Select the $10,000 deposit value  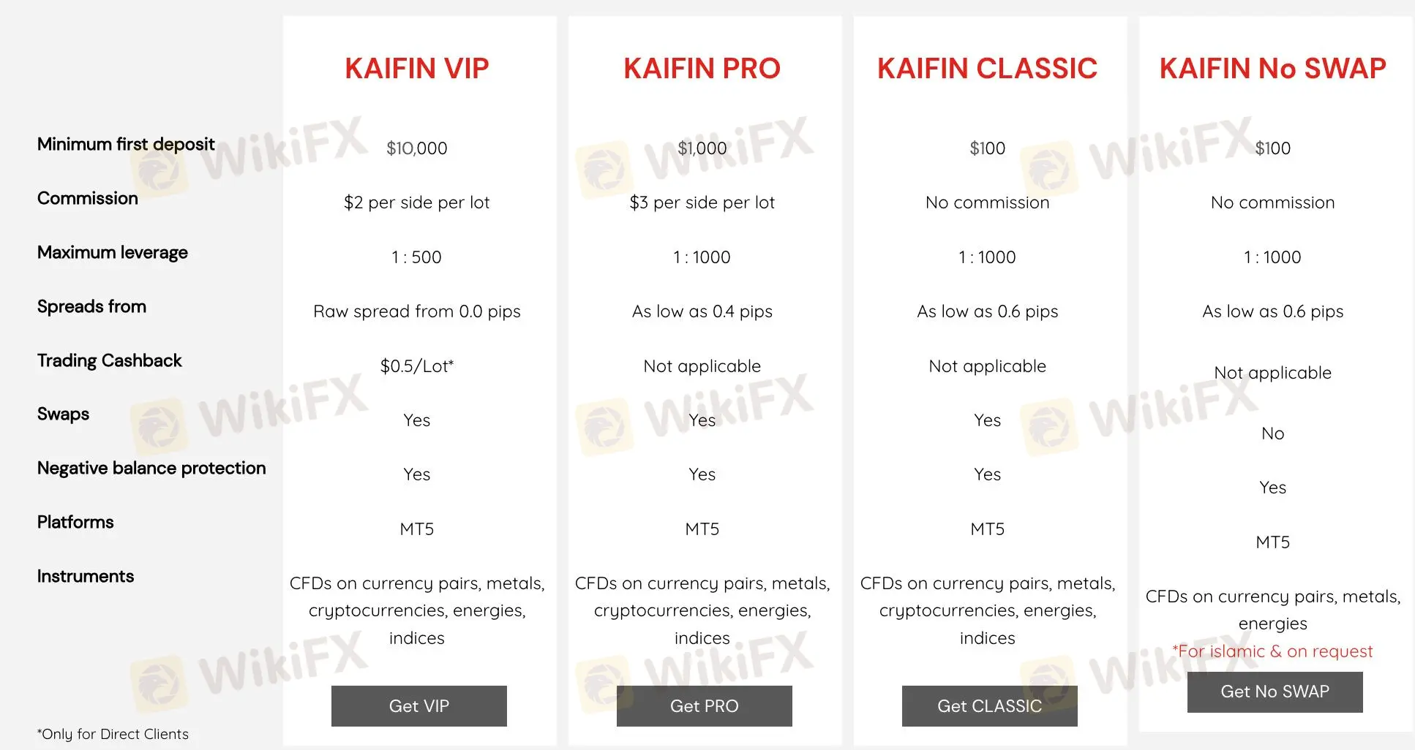pyautogui.click(x=416, y=148)
